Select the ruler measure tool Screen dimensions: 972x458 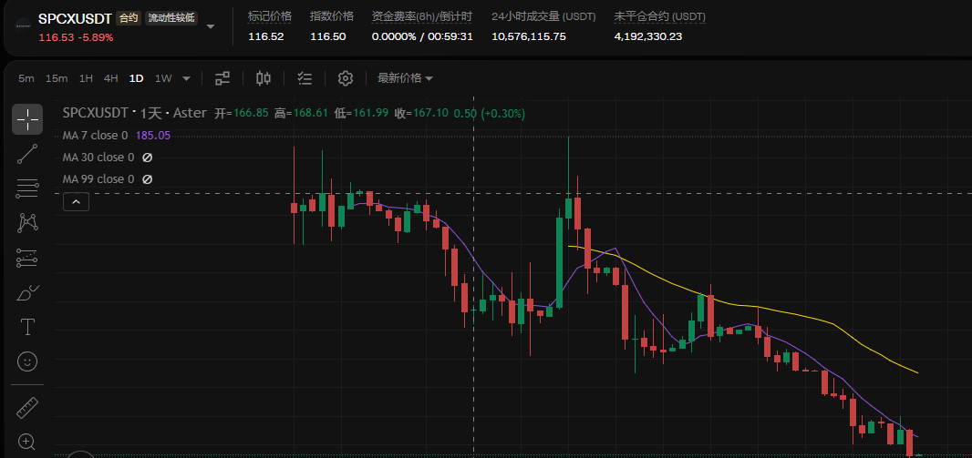click(27, 407)
